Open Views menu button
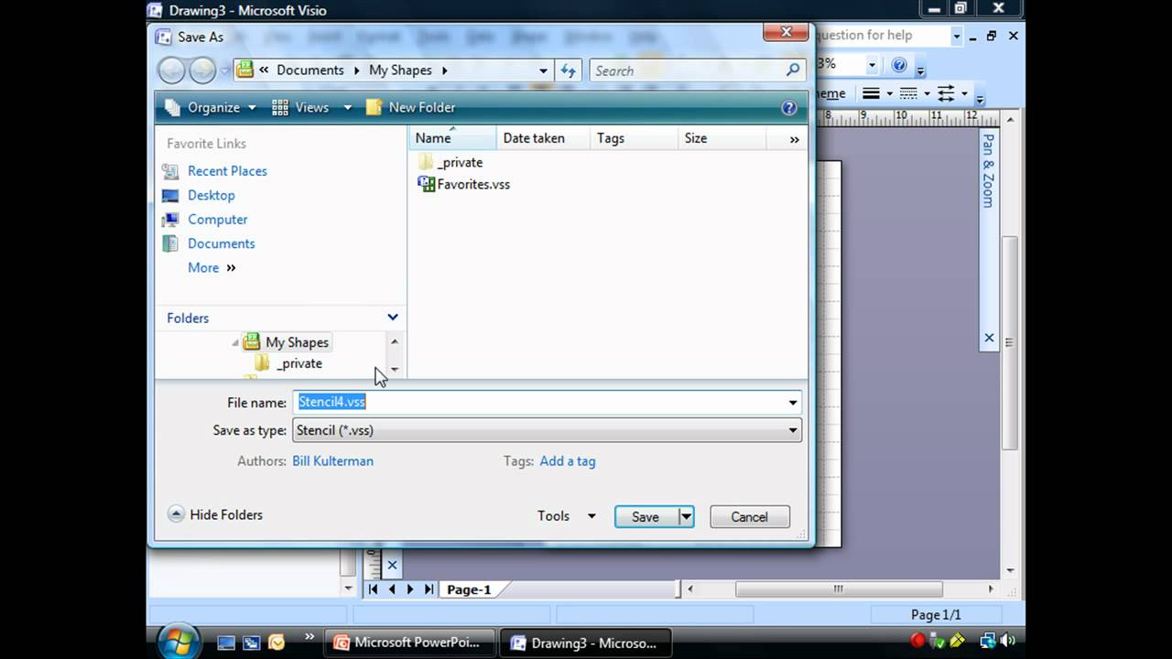Screen dimensions: 1172x659 pyautogui.click(x=301, y=107)
